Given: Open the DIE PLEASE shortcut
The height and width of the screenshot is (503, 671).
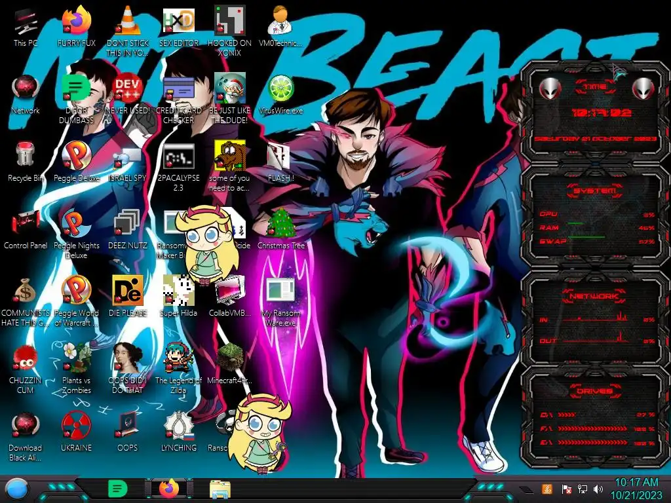Looking at the screenshot, I should [128, 297].
